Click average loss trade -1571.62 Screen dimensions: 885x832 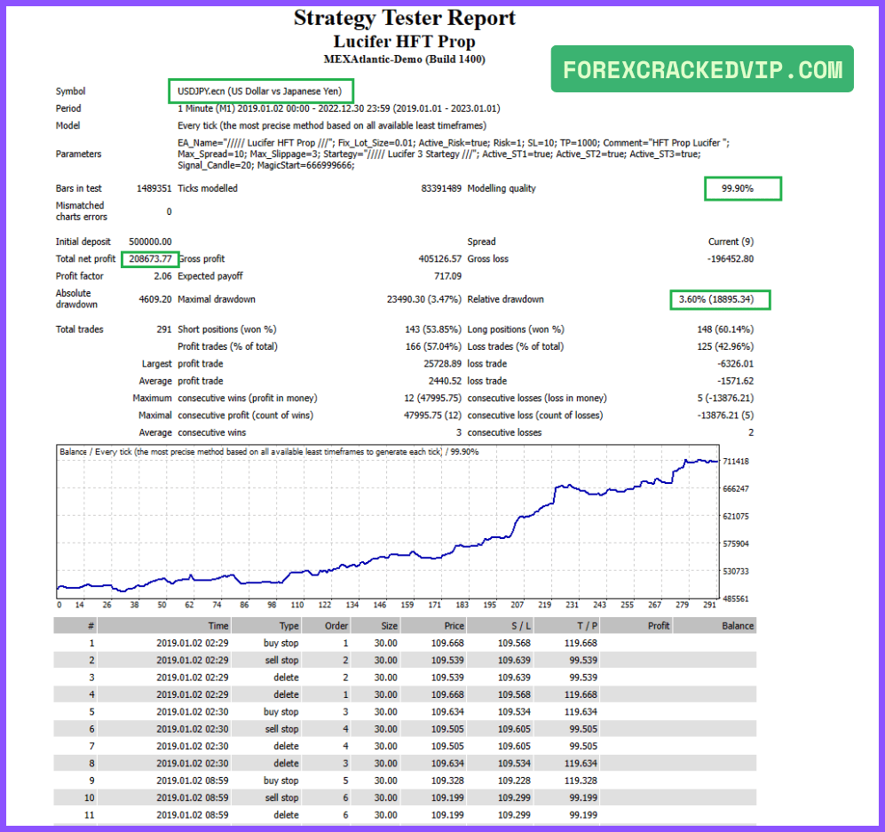click(736, 381)
